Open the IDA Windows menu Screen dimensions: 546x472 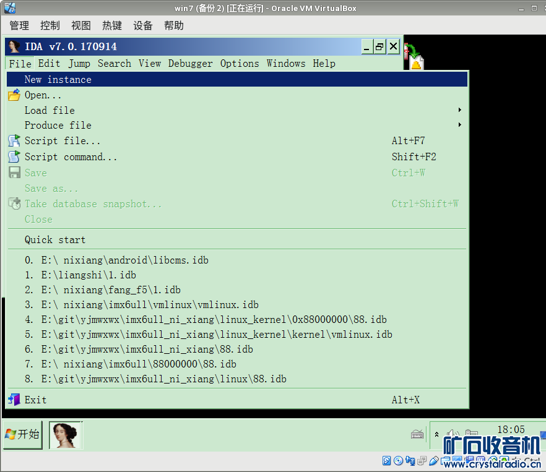pyautogui.click(x=286, y=63)
